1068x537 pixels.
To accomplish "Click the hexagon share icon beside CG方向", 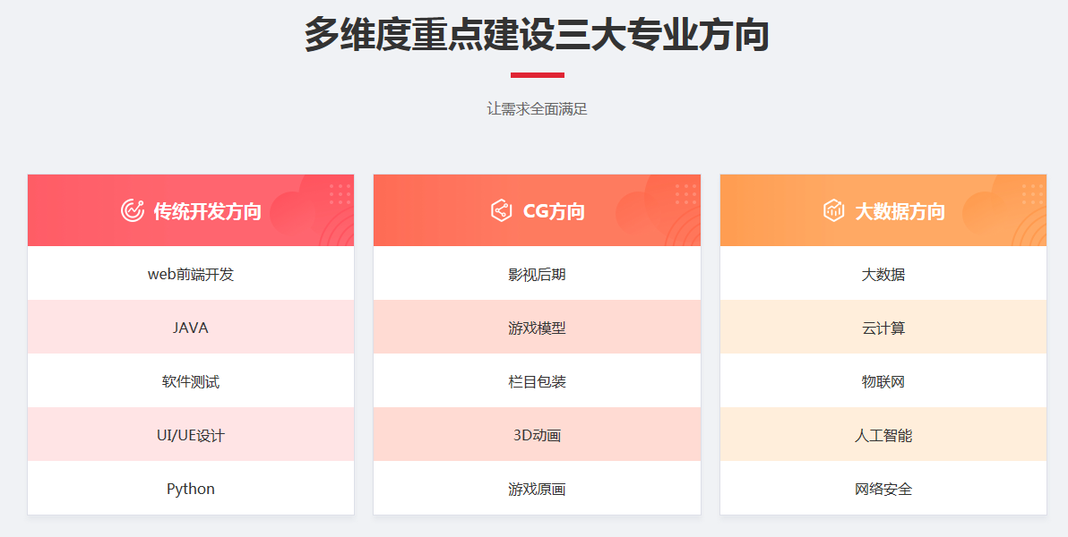I will 502,210.
